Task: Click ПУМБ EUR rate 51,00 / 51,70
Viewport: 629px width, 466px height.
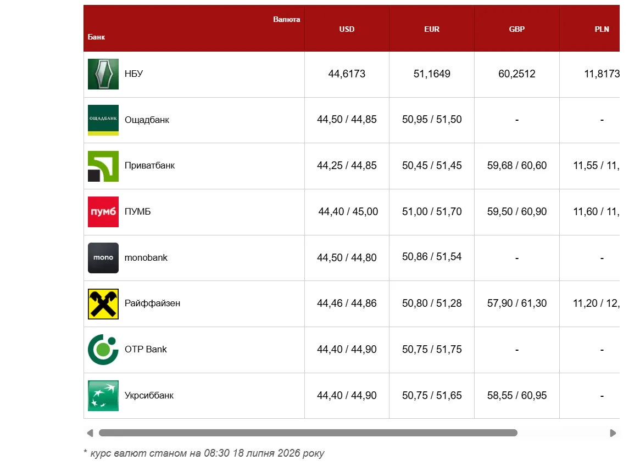Action: point(432,211)
